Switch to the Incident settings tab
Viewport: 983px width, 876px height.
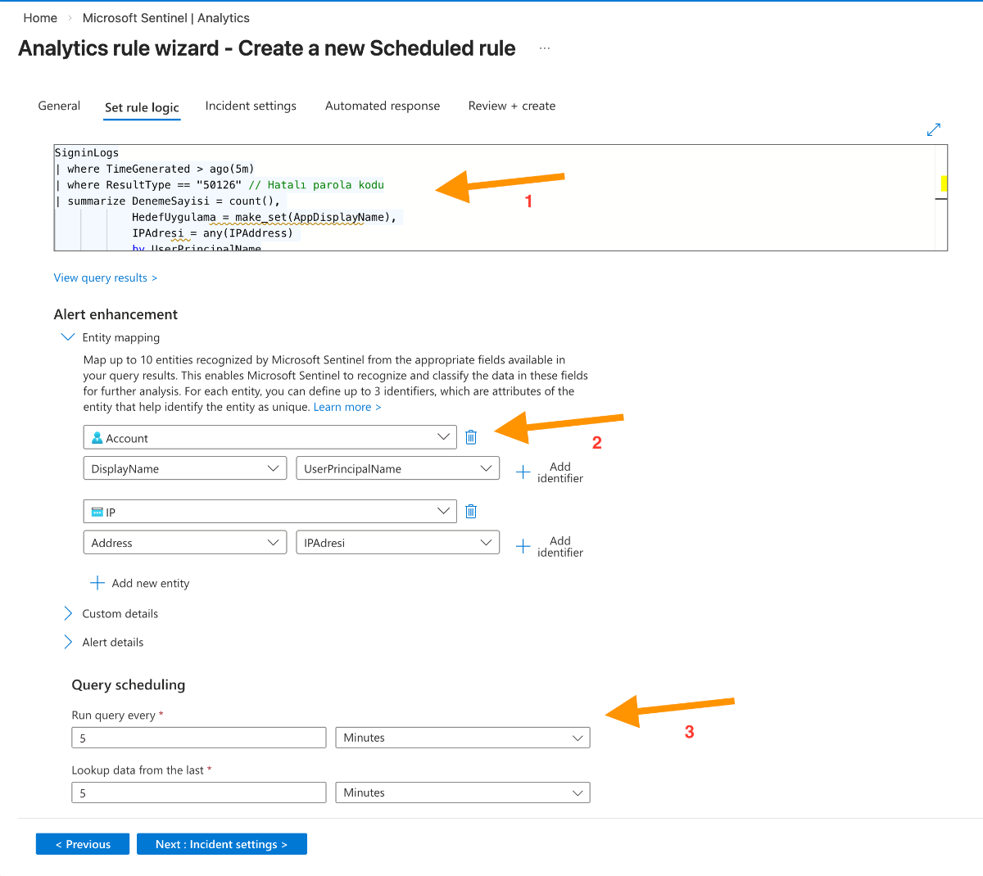[251, 106]
